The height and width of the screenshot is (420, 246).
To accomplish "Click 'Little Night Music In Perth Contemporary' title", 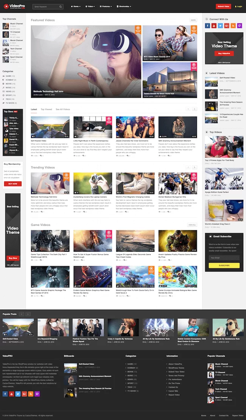I will tap(91, 141).
